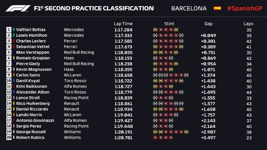Screen dimensions: 267x150
Task: Click Valtteri Bottas's first medium tyre icon
Action: point(155,29)
